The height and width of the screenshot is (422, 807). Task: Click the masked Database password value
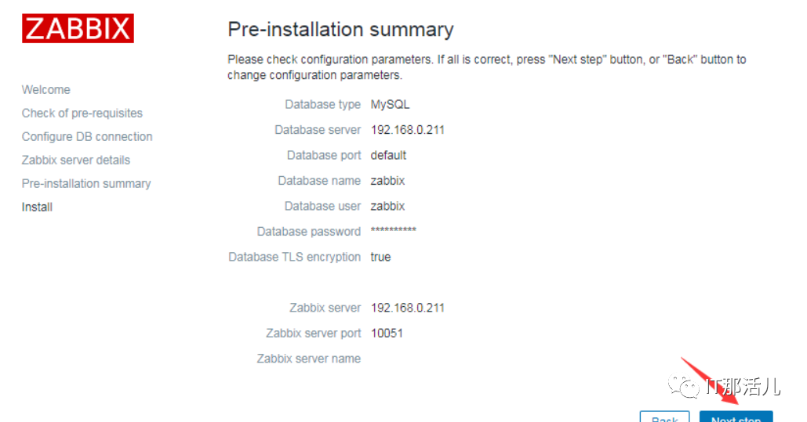click(x=393, y=231)
